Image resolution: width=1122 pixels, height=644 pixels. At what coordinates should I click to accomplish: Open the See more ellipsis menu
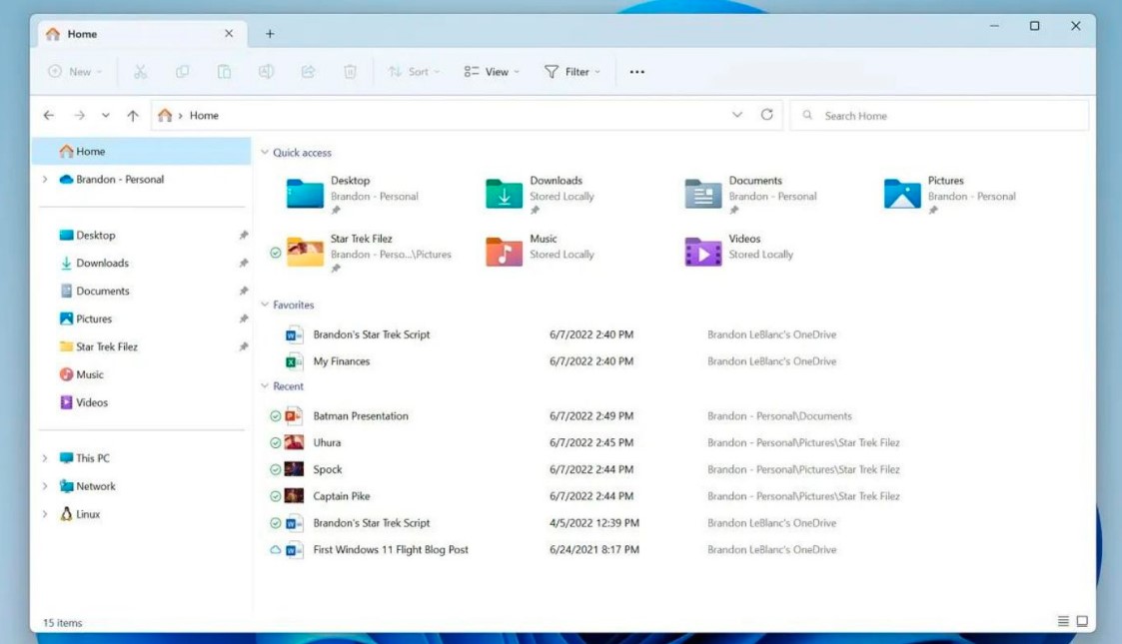pyautogui.click(x=636, y=72)
